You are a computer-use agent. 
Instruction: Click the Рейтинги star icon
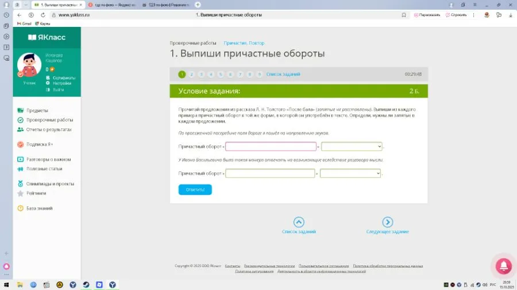point(21,193)
